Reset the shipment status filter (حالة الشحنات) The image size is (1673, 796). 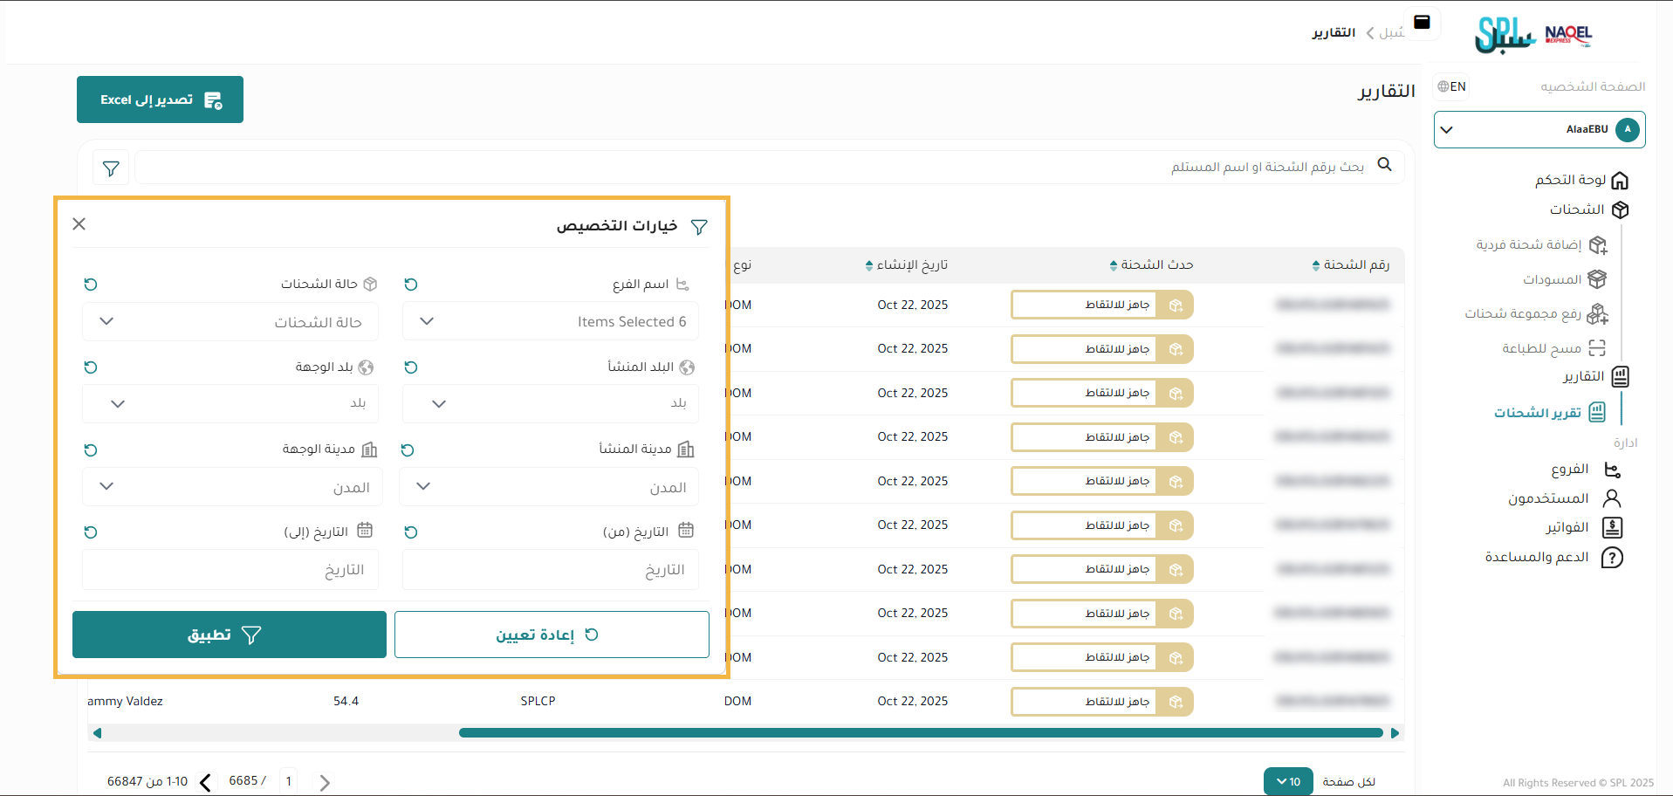coord(91,285)
